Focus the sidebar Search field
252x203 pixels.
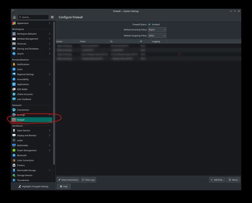[33, 17]
